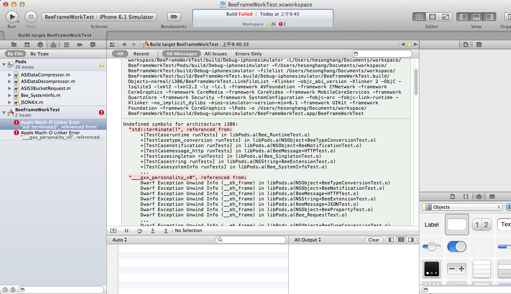
Task: Toggle the utilities pane view button
Action: click(x=489, y=17)
